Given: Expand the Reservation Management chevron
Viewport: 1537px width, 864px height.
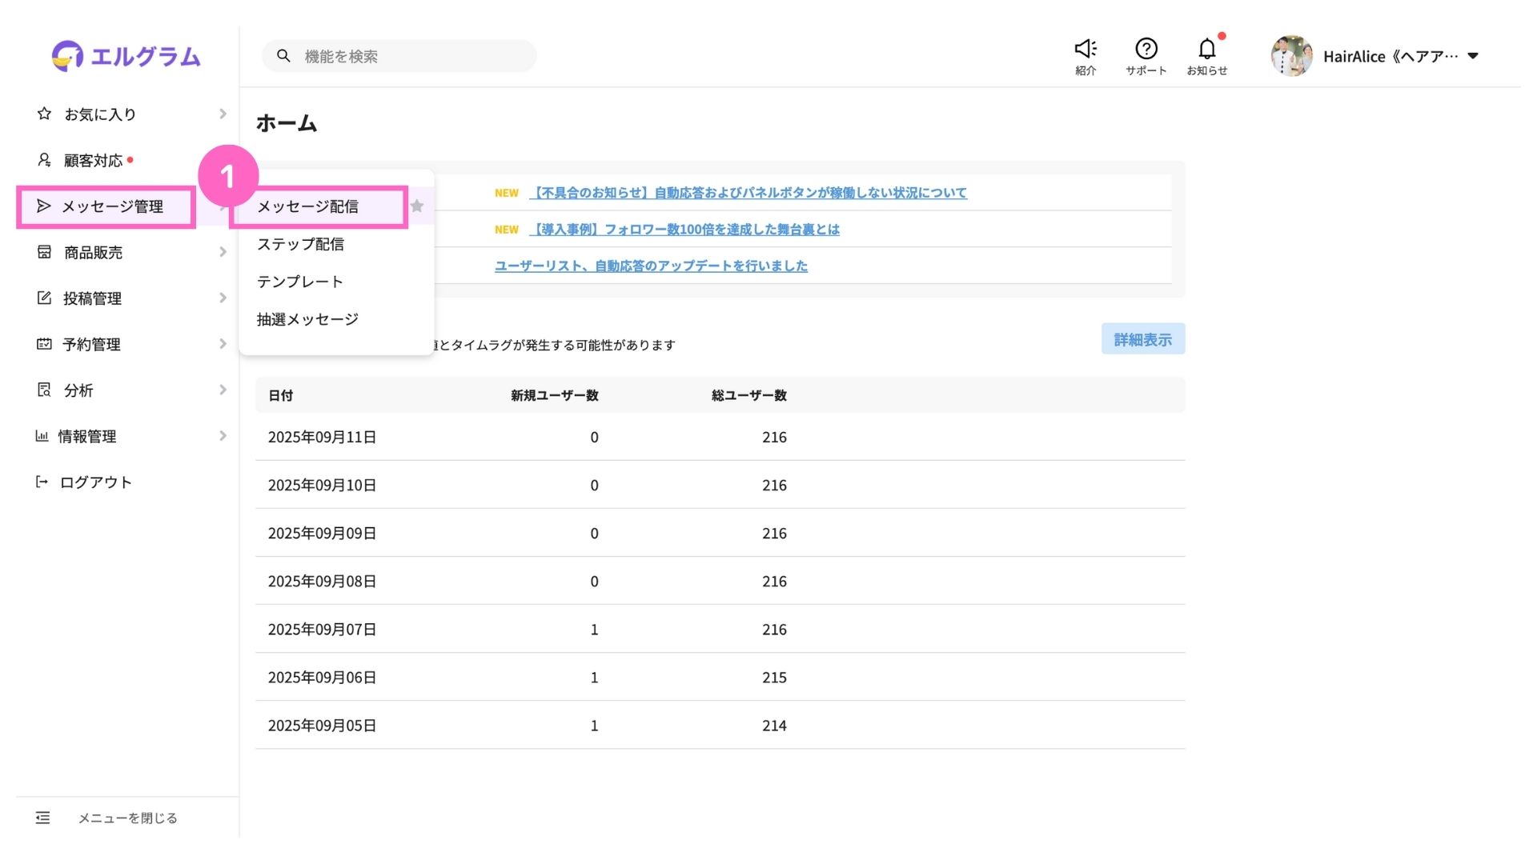Looking at the screenshot, I should click(223, 344).
